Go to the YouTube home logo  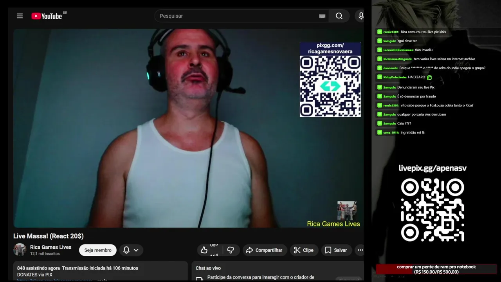(x=47, y=16)
